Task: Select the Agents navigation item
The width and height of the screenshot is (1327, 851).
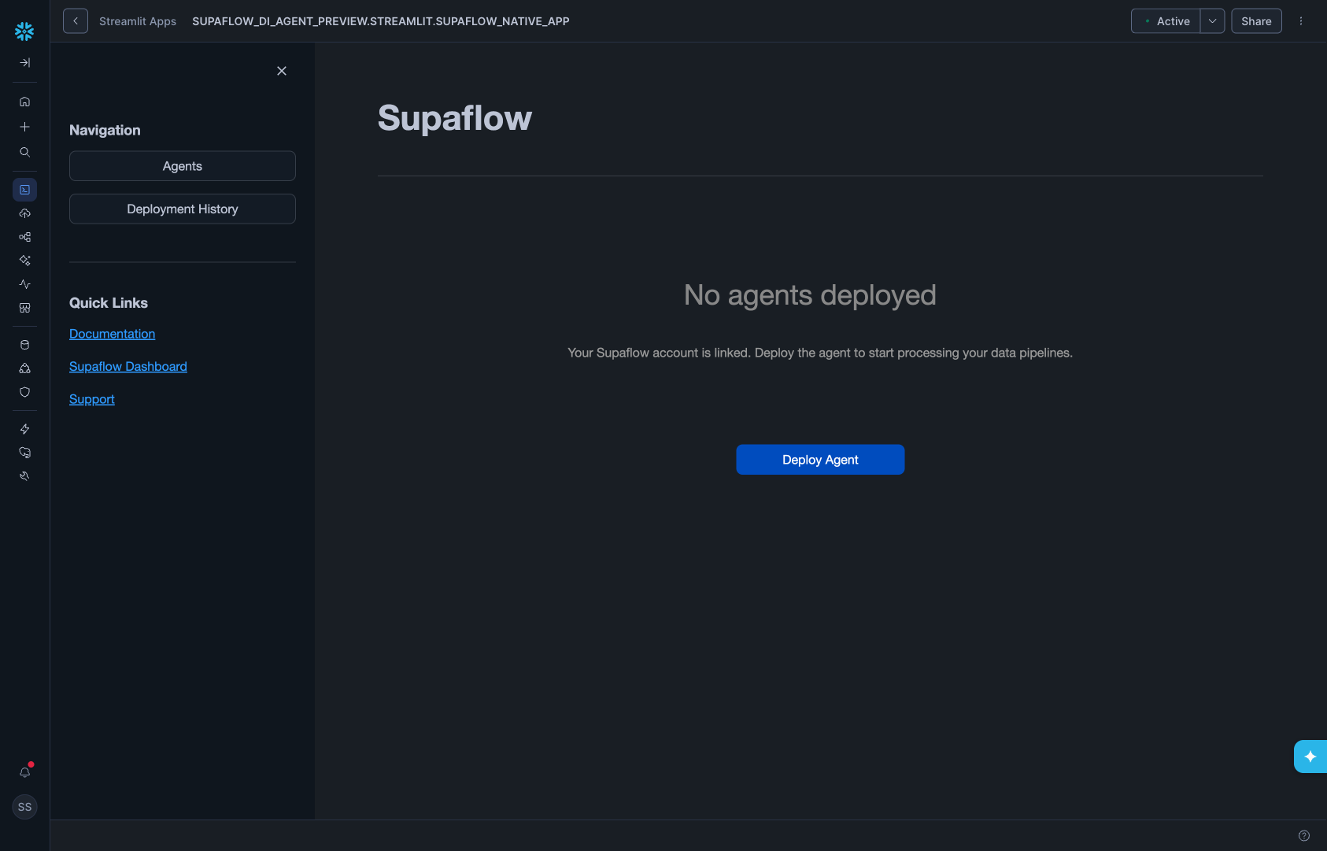Action: coord(182,165)
